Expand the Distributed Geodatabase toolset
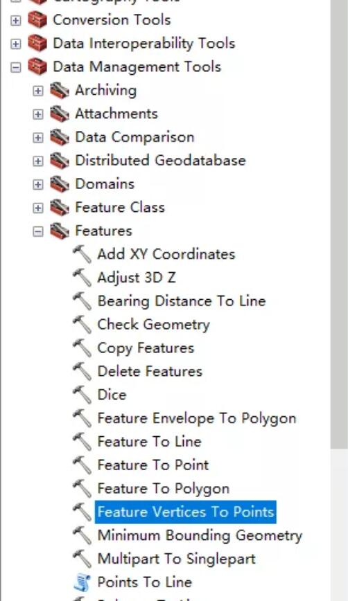The width and height of the screenshot is (348, 601). click(37, 161)
